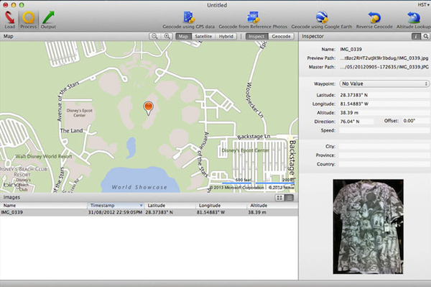Sort by Altitude column header
The width and height of the screenshot is (431, 287).
tap(272, 206)
